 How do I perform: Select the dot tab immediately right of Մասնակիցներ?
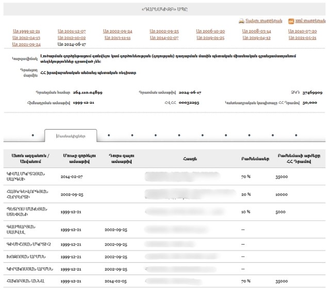point(108,135)
